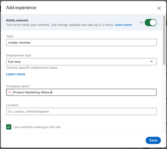Focus the Location field
The image size is (167, 149).
[81, 111]
